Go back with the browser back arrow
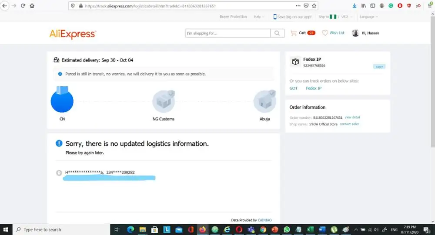Screen dimensions: 435x235 coord(5,6)
